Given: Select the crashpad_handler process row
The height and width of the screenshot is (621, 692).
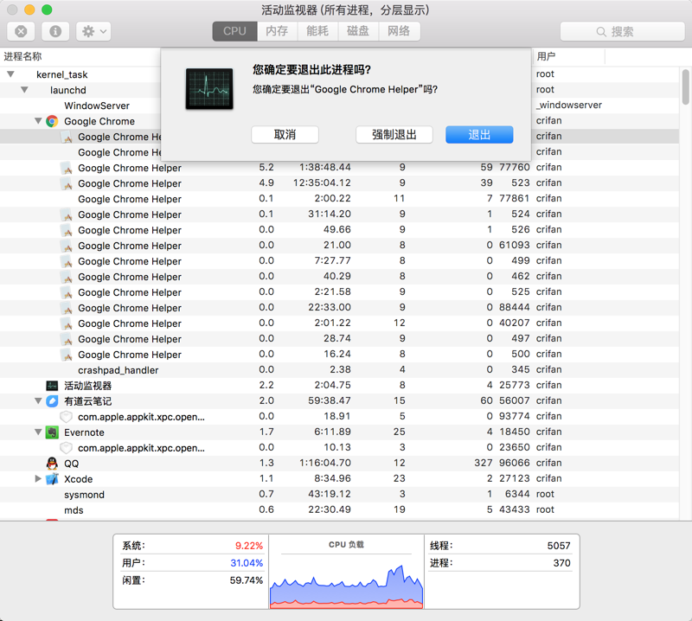Looking at the screenshot, I should click(339, 370).
